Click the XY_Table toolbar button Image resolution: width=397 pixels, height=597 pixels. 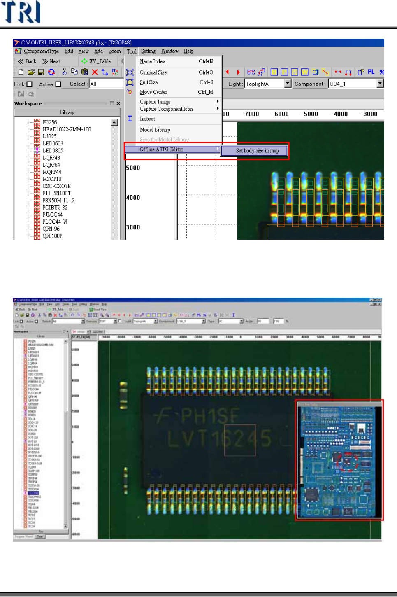tap(96, 61)
